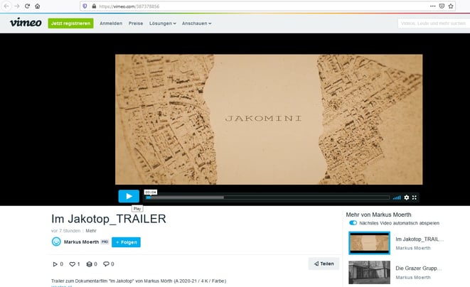Click the Vimeo logo

click(26, 23)
